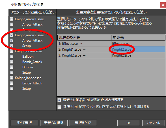Click the キャンセル button

click(153, 123)
